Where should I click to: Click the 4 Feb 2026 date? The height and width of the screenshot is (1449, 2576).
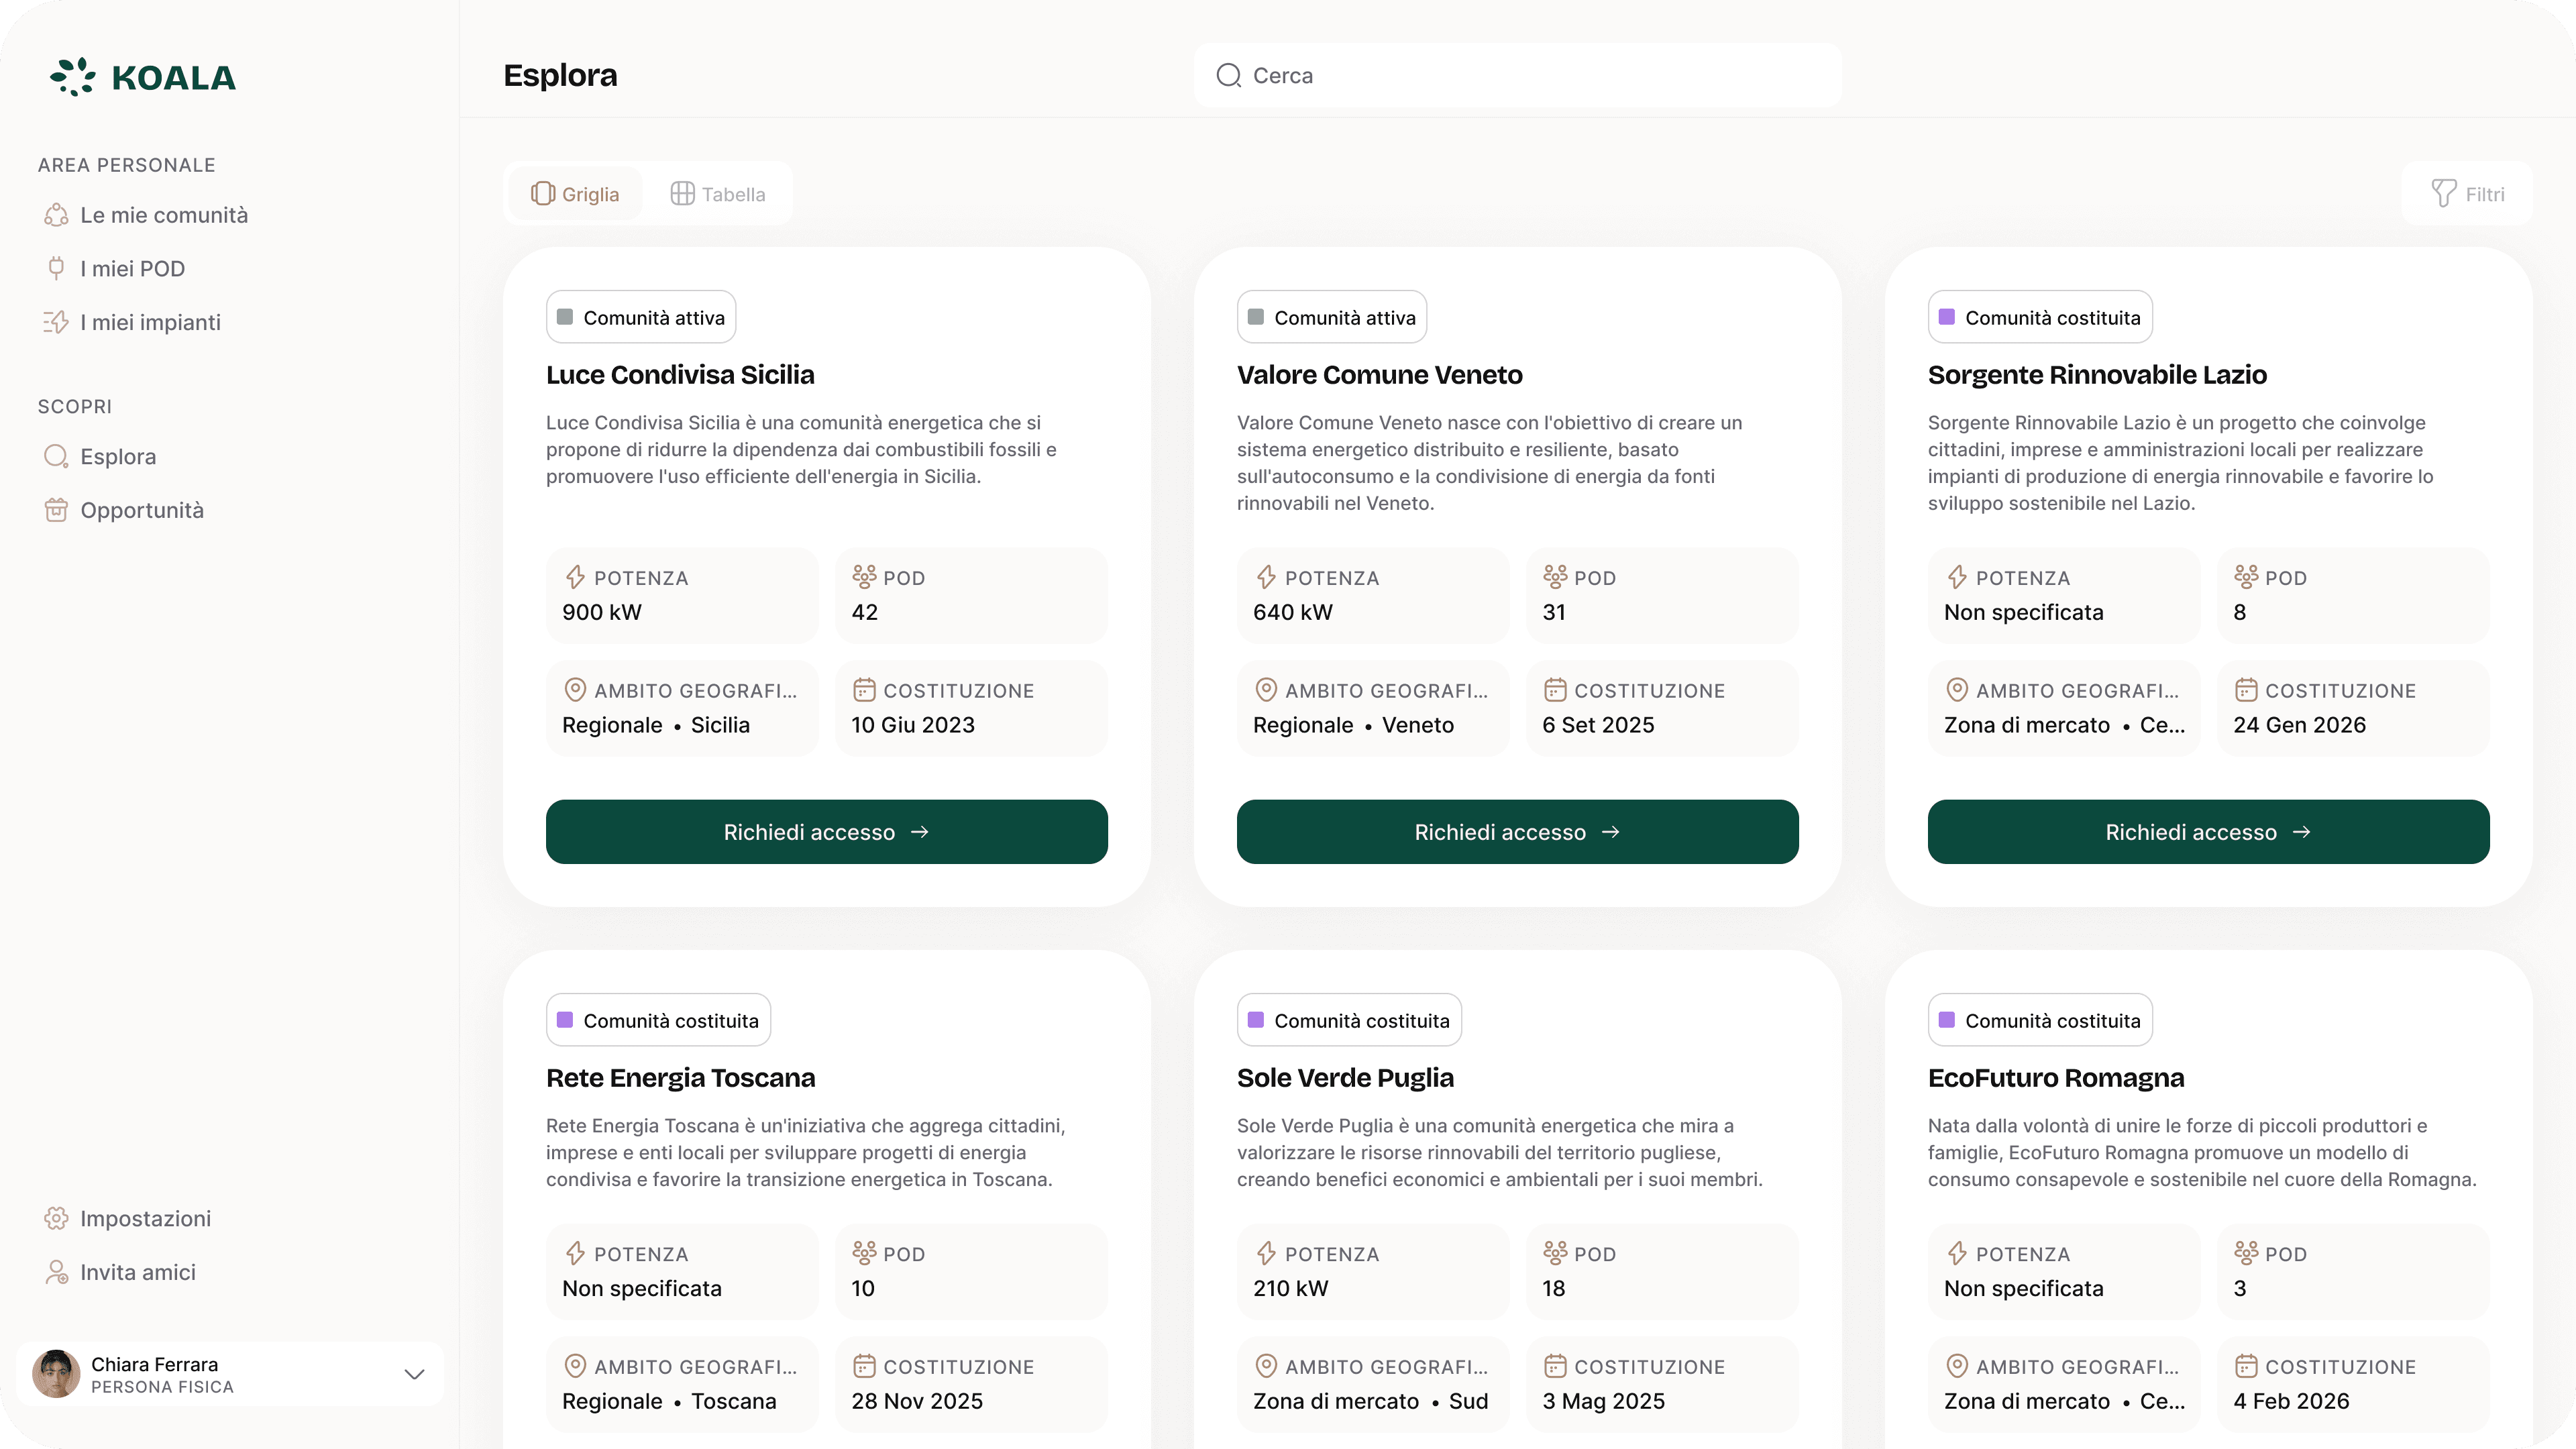2292,1401
